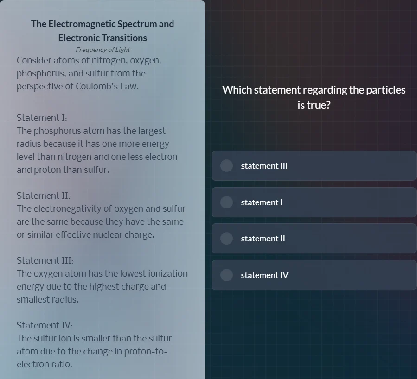417x379 pixels.
Task: Select the radio circle for statement IV
Action: [226, 275]
